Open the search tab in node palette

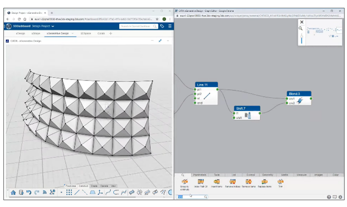coord(183,175)
